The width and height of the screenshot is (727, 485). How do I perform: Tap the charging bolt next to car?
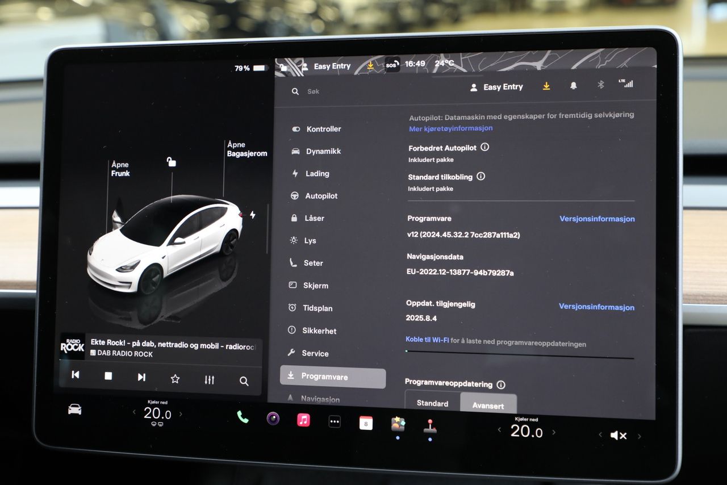(x=252, y=215)
